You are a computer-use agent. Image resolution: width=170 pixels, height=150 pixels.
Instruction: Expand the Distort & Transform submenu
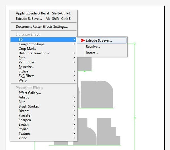click(33, 53)
